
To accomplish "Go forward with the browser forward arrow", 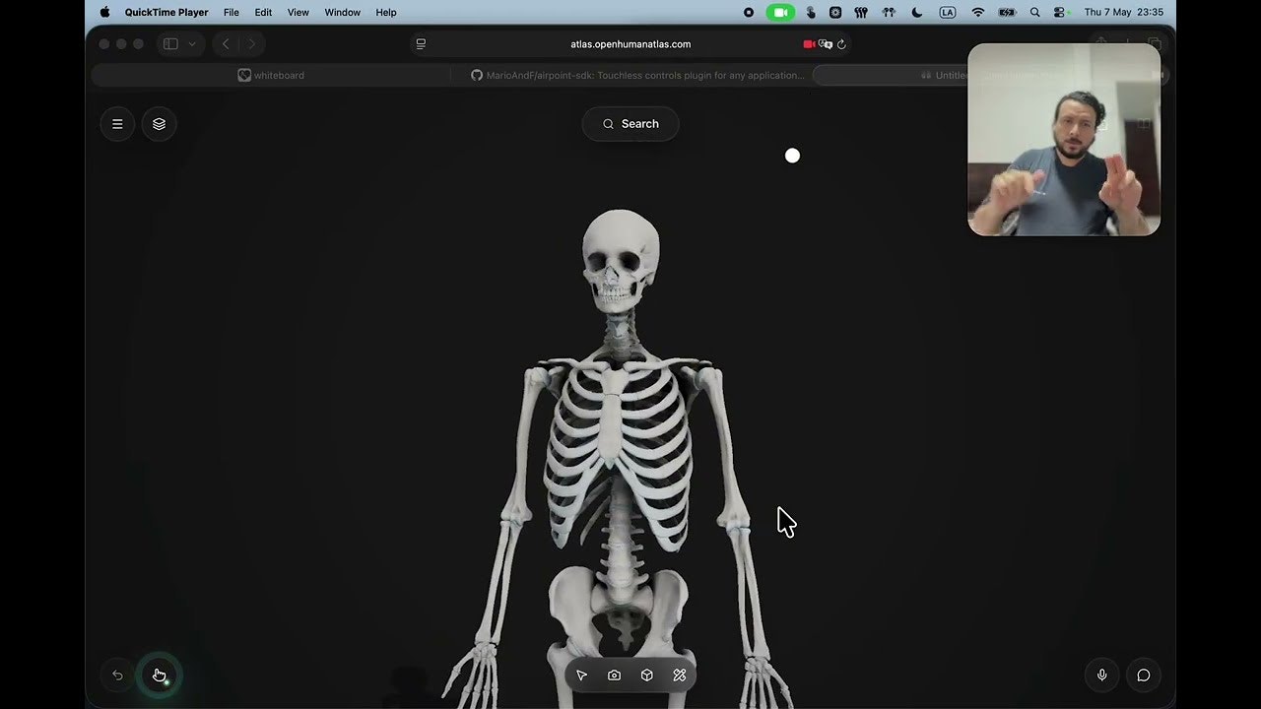I will point(251,44).
